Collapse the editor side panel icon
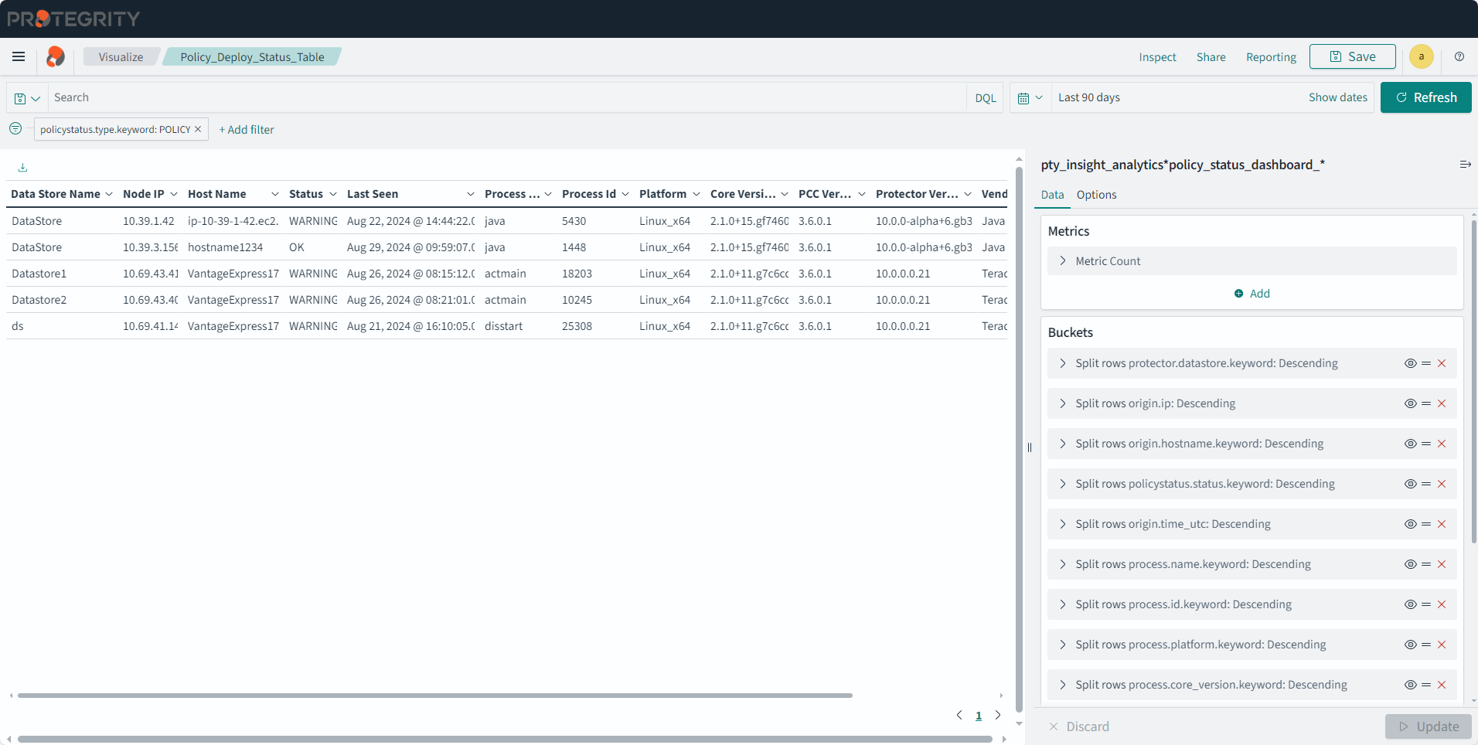This screenshot has height=745, width=1478. tap(1465, 165)
